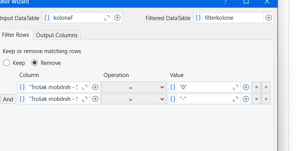The image size is (303, 151).
Task: Expand the kolonaF expression editor icon
Action: 107,18
